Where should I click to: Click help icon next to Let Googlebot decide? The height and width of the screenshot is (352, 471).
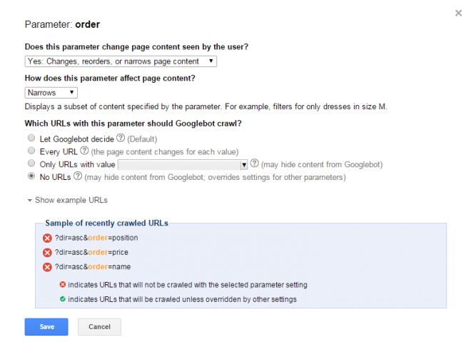(x=121, y=139)
